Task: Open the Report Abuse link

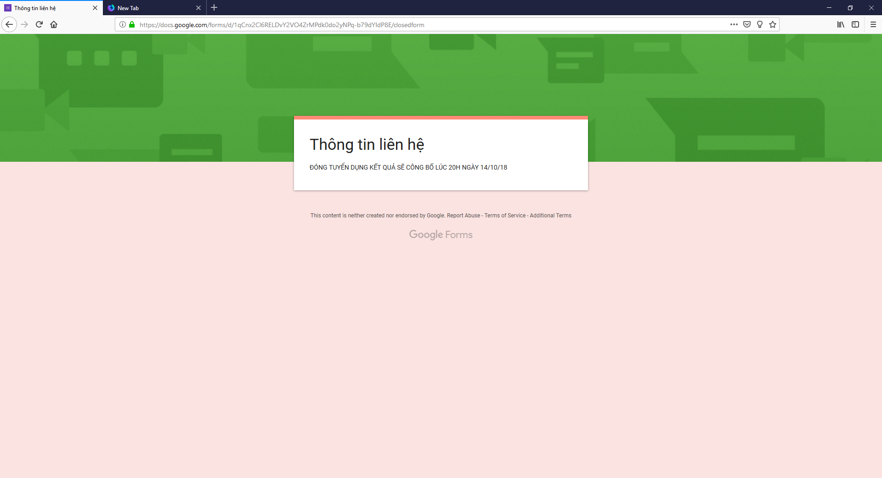Action: tap(463, 215)
